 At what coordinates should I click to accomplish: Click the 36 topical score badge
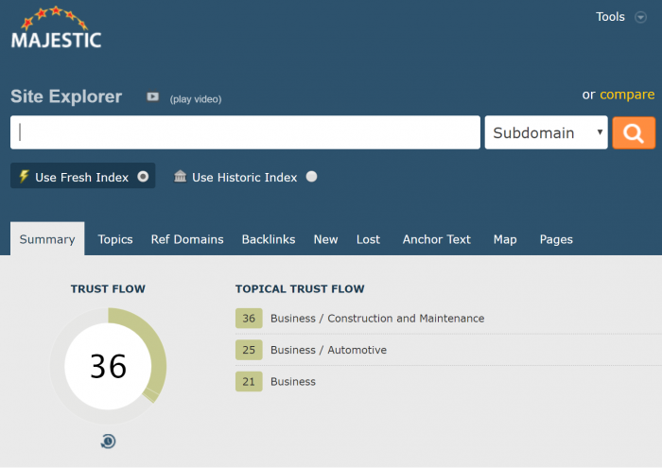click(x=249, y=319)
